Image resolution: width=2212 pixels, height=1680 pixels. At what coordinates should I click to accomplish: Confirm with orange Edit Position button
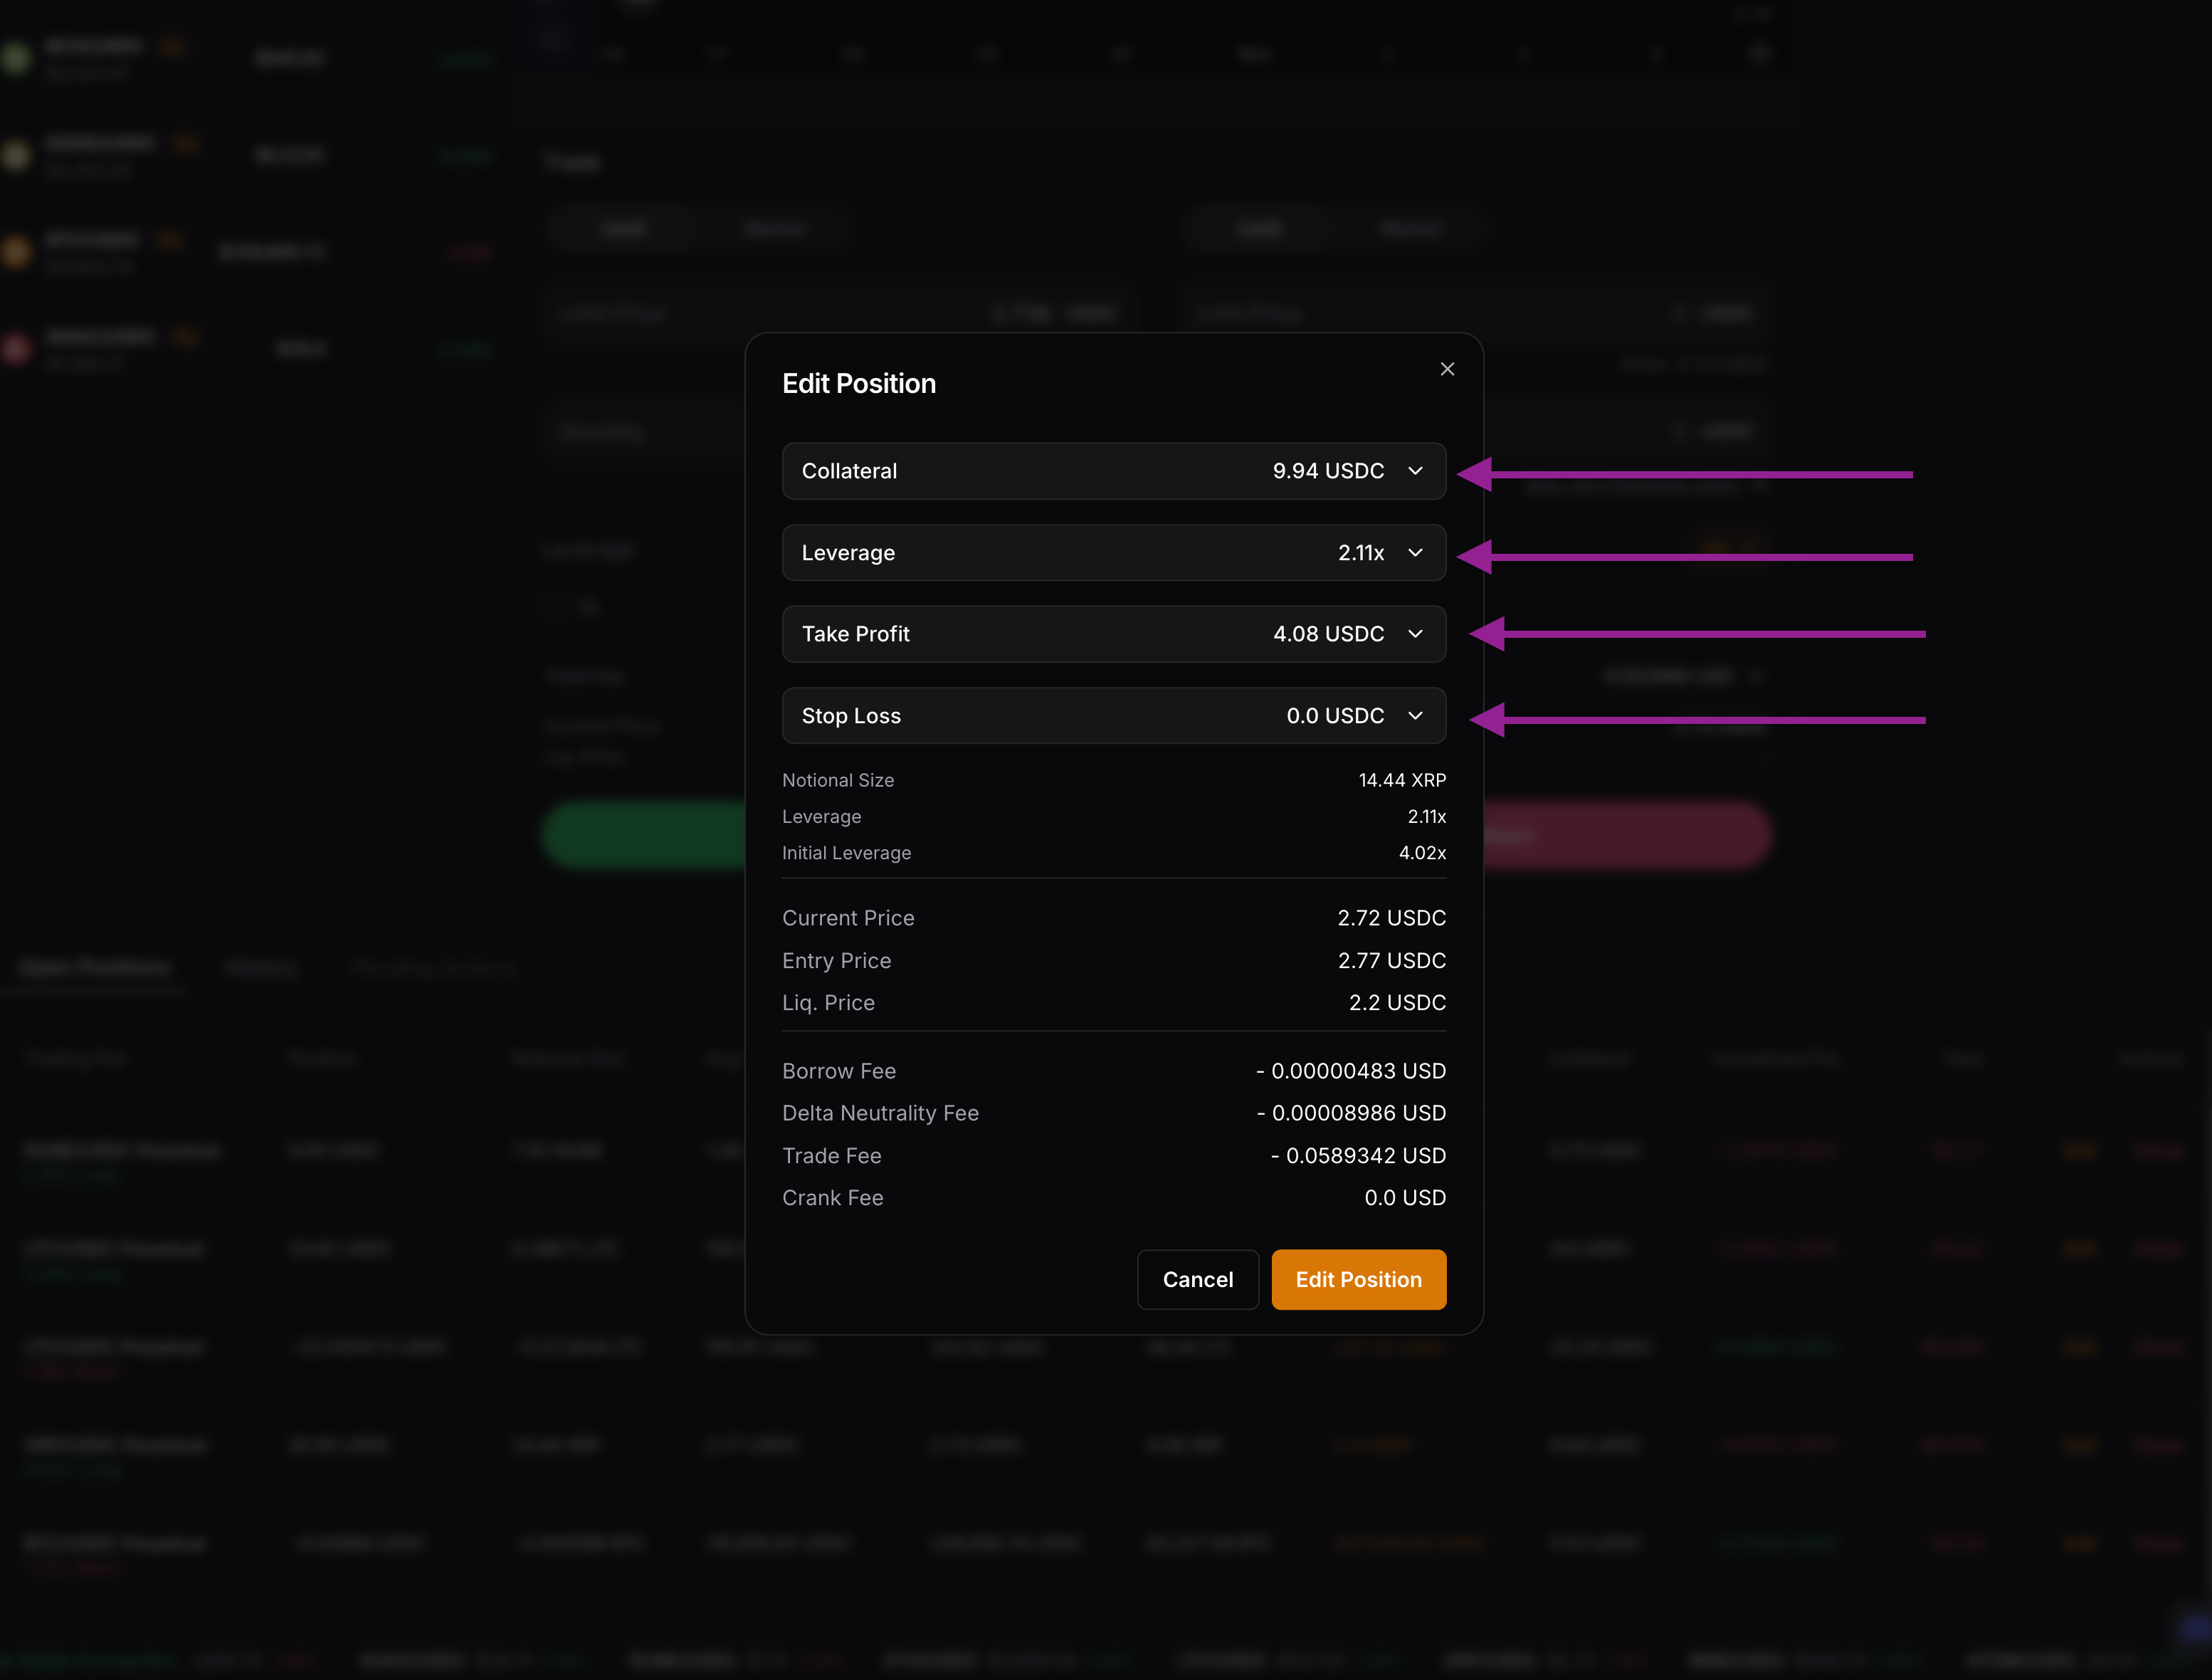1358,1279
